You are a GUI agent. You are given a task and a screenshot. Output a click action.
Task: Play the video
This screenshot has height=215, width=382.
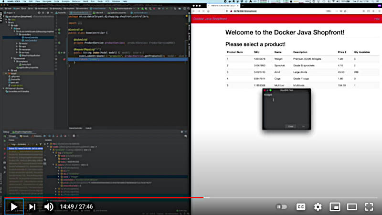point(14,207)
